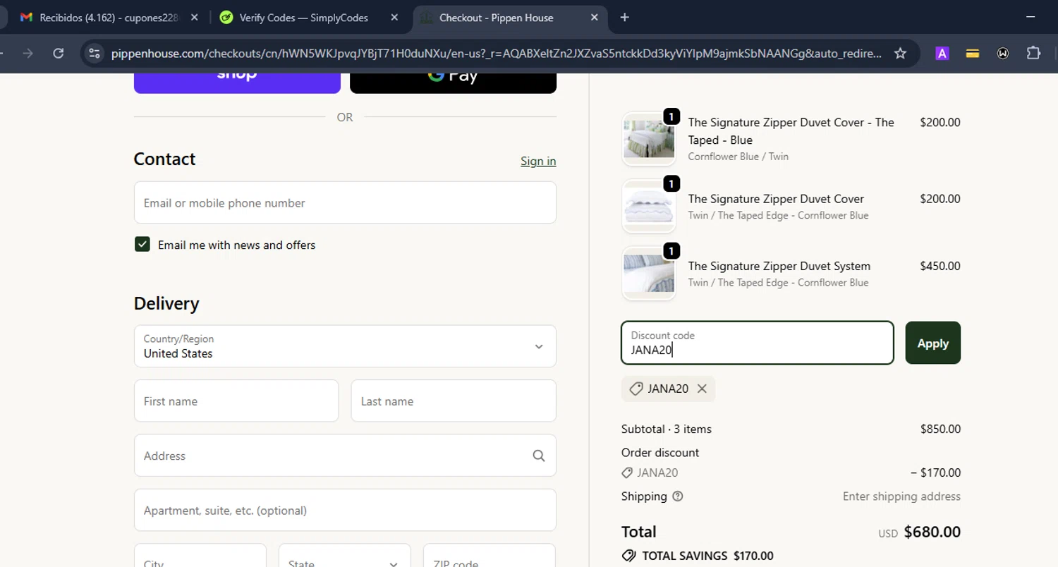This screenshot has width=1058, height=567.
Task: Pay with the Google Pay button
Action: pos(453,83)
